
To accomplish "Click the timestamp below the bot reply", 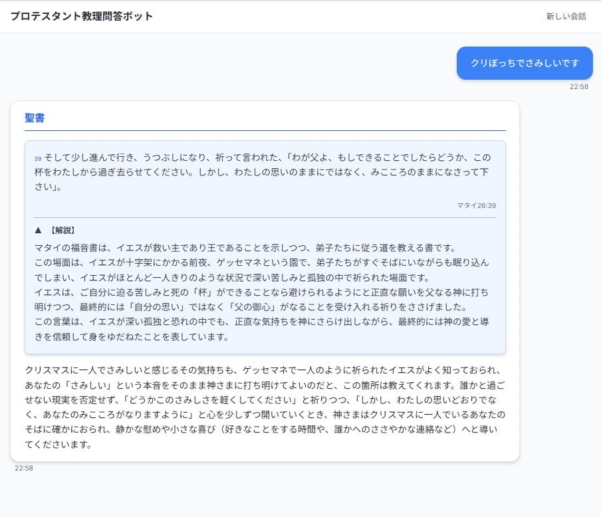I will (x=24, y=468).
